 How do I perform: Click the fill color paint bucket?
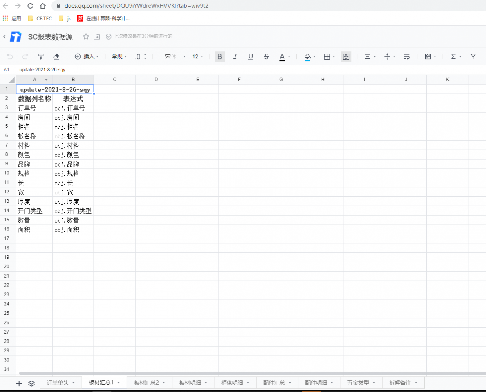click(x=307, y=56)
